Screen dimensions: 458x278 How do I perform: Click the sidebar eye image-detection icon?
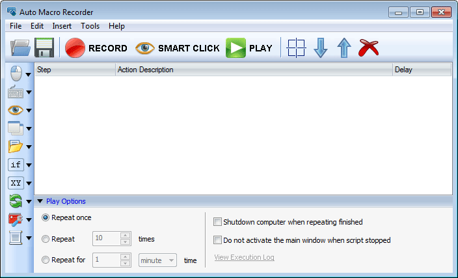coord(16,110)
